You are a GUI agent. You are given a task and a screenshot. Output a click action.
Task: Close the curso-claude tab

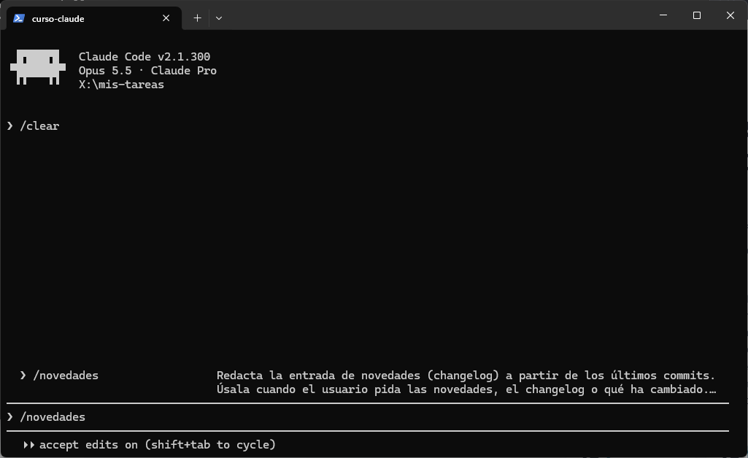(166, 18)
